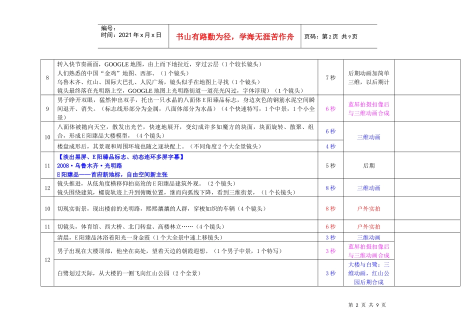The height and width of the screenshot is (336, 475).
Task: Click text "切现实街景,现出楼前的光明路"
Action: (161, 208)
